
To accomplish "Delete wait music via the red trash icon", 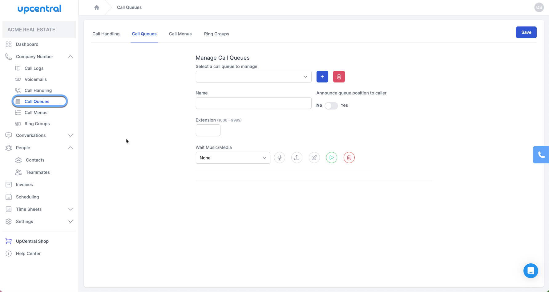I will click(x=349, y=158).
